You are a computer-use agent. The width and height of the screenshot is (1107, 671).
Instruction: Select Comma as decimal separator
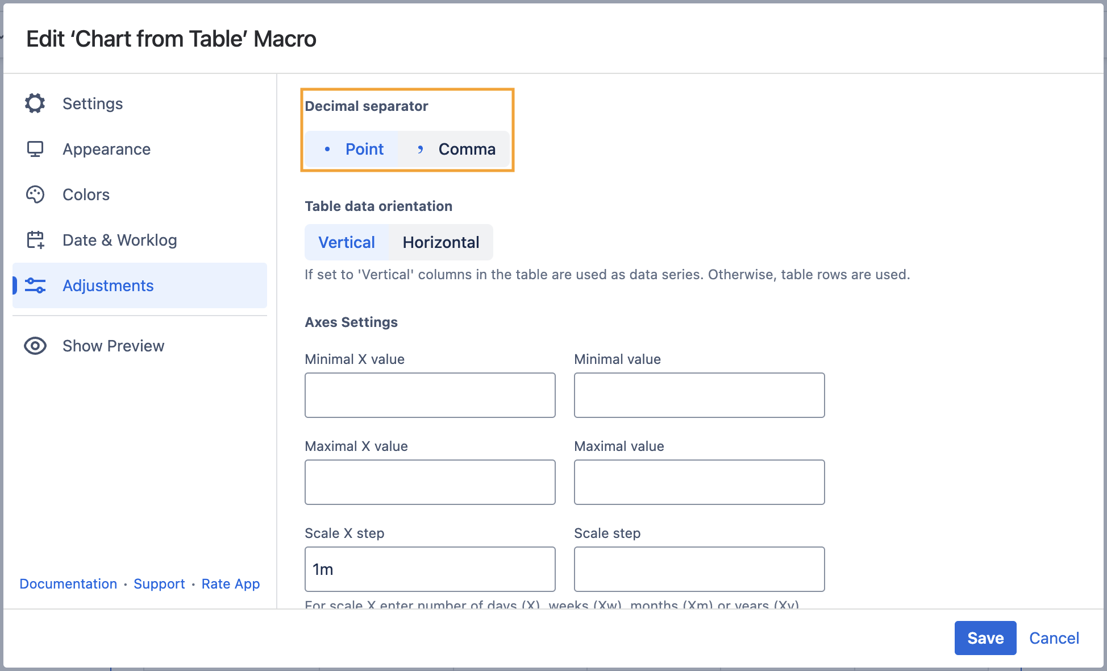[x=455, y=149]
